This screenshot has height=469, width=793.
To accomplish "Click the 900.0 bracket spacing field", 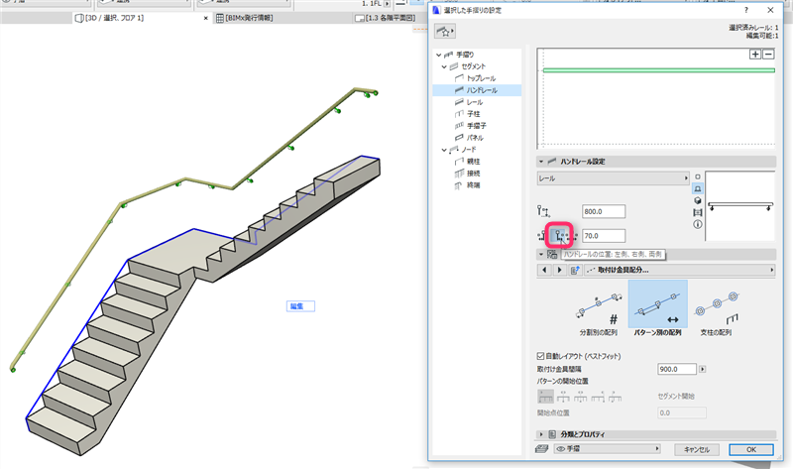I will [x=677, y=369].
